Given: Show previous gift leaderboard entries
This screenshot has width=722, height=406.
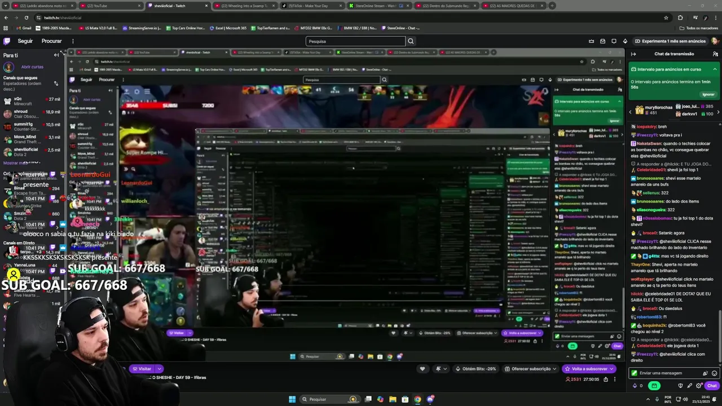Looking at the screenshot, I should (x=631, y=112).
